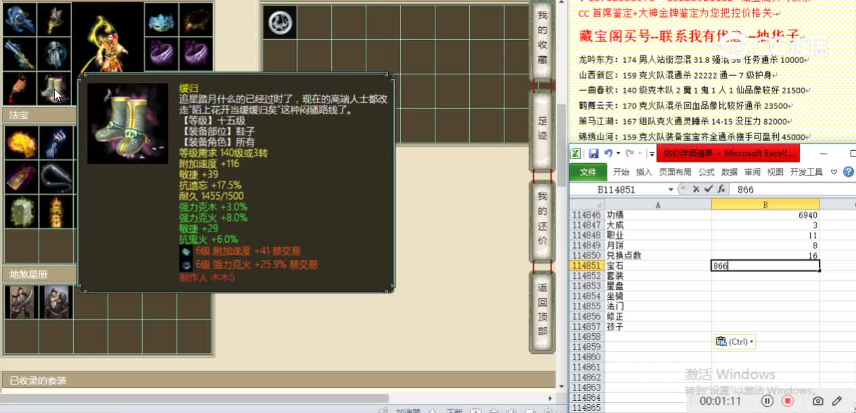
Task: Click the Excel undo icon
Action: click(607, 154)
